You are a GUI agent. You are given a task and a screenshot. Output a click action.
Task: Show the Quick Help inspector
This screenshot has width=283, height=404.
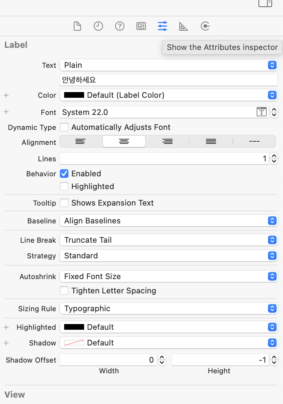(120, 26)
